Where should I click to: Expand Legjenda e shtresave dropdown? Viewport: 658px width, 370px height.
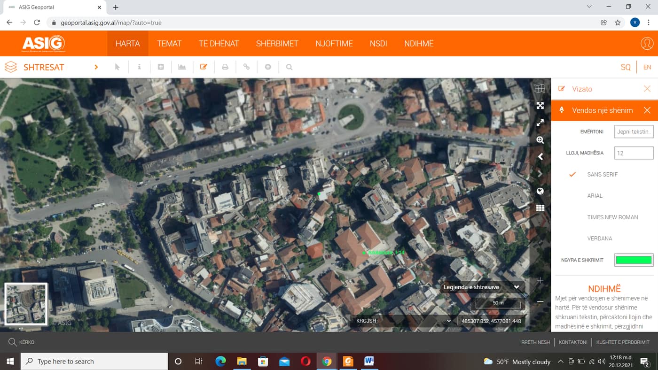point(482,287)
